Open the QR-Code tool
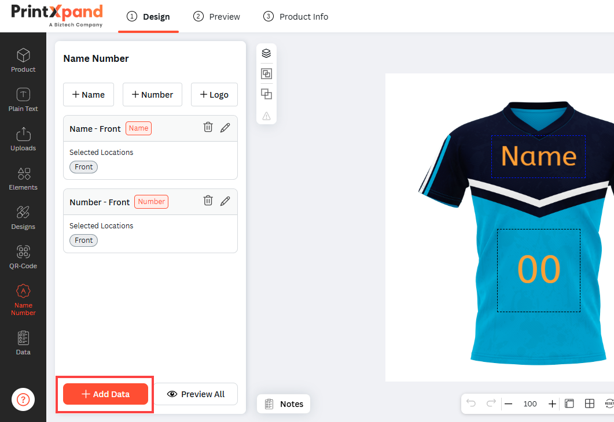 coord(23,257)
